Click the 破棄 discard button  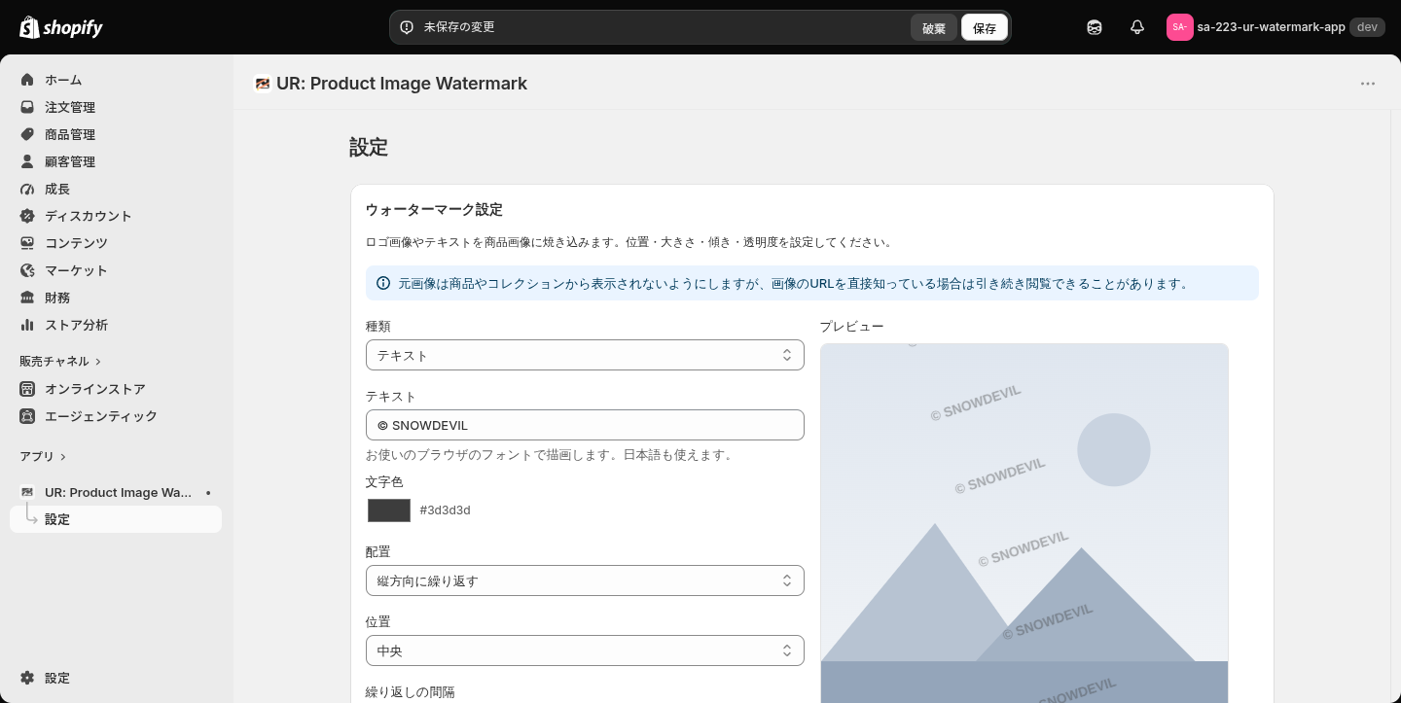click(x=934, y=27)
